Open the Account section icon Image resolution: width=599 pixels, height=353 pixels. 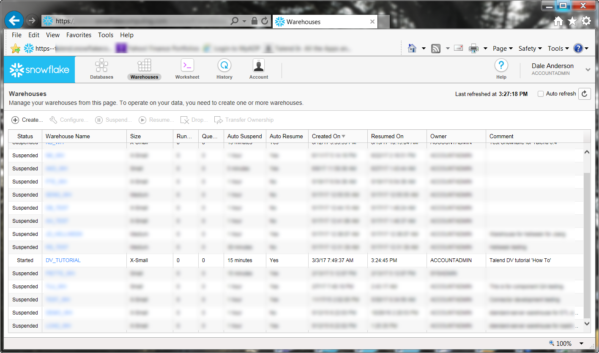click(x=258, y=66)
